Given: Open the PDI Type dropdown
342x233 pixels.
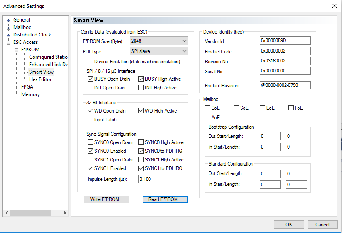Looking at the screenshot, I should (x=184, y=51).
